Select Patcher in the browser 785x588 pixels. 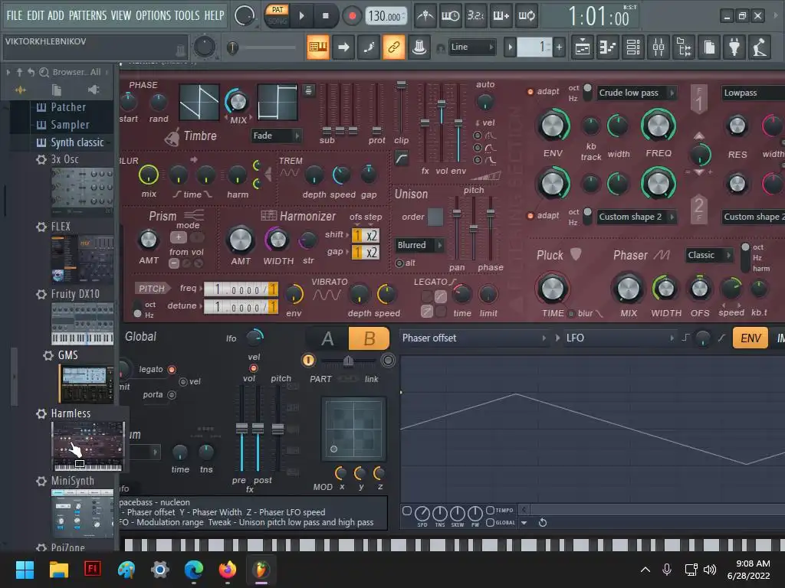pos(68,107)
